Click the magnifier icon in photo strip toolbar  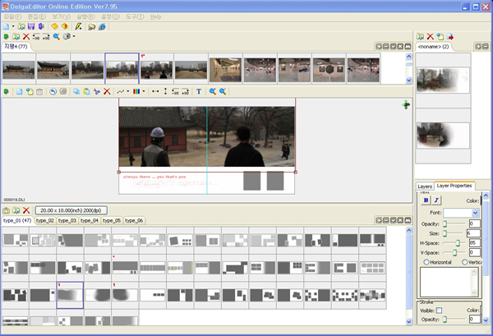click(x=56, y=36)
